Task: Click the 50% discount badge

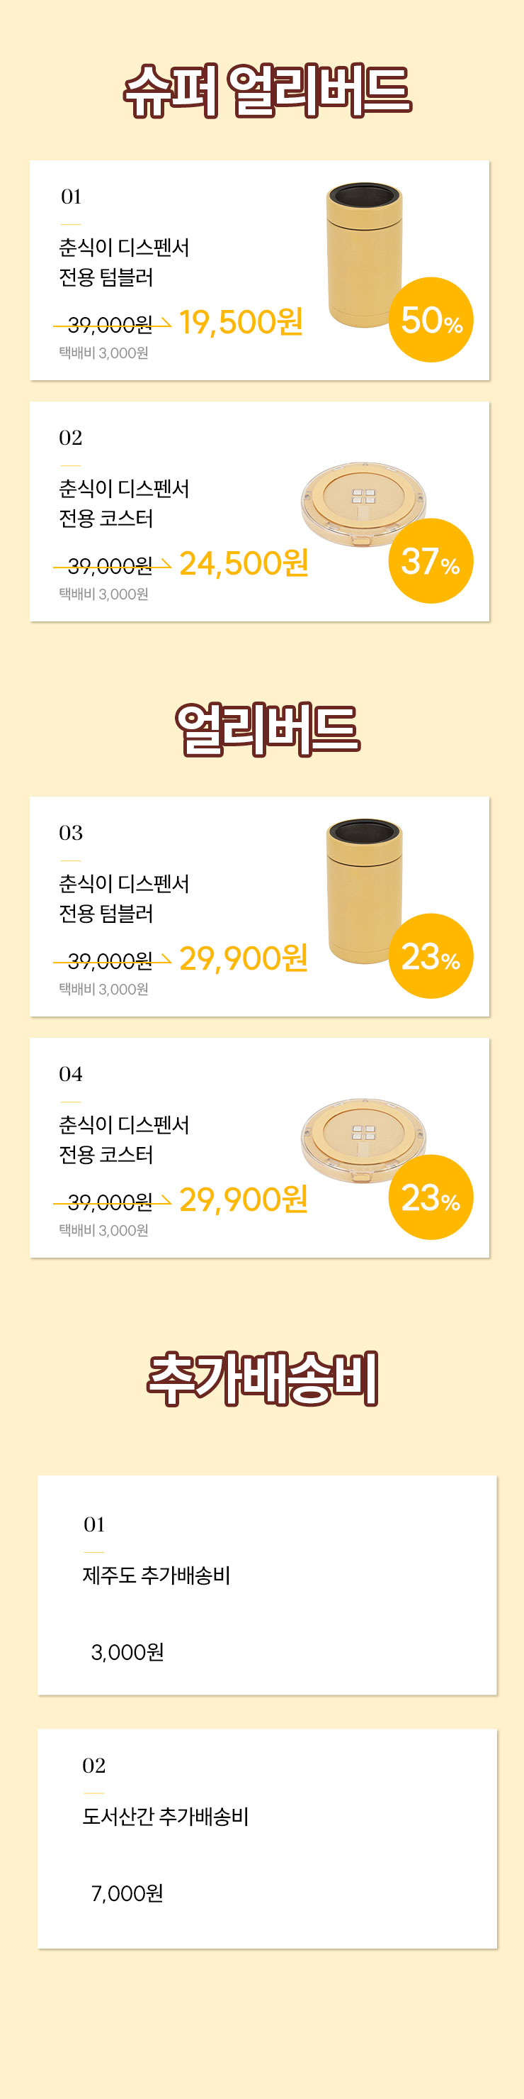Action: coord(431,319)
